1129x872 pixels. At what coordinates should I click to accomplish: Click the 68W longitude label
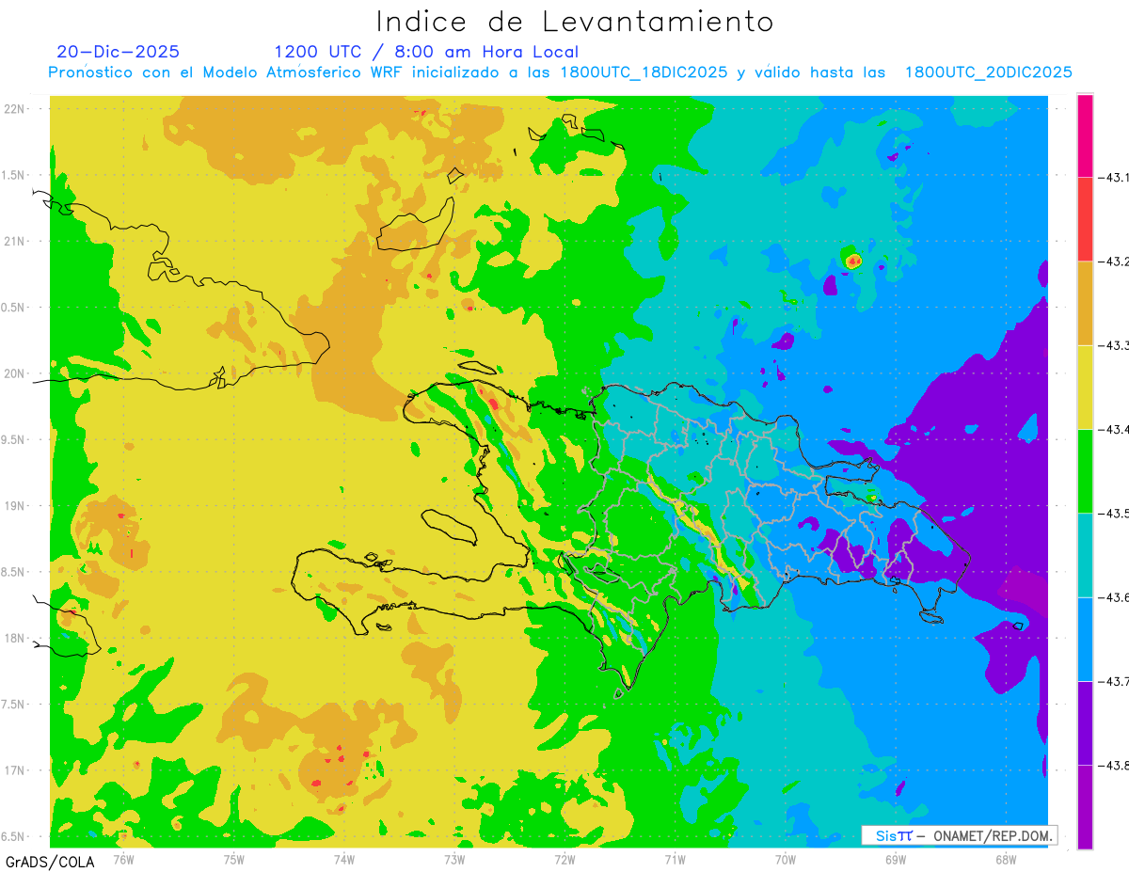tap(1006, 859)
